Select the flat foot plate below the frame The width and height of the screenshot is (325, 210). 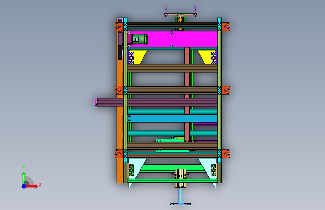click(181, 204)
